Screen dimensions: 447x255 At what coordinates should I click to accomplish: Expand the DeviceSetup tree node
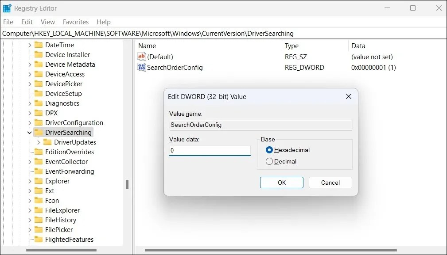coord(29,93)
